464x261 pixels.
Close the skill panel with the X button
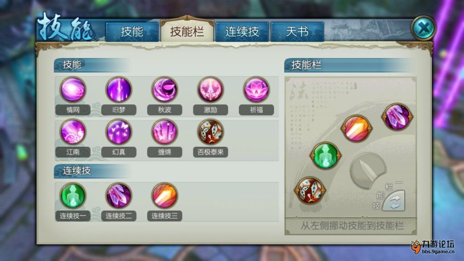click(424, 28)
